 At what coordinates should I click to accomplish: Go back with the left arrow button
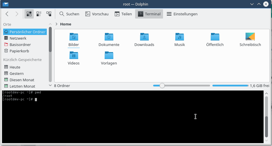[x=7, y=14]
